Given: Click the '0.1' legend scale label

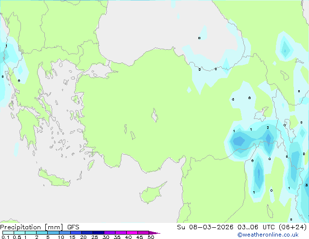Looking at the screenshot, I should [5, 237].
